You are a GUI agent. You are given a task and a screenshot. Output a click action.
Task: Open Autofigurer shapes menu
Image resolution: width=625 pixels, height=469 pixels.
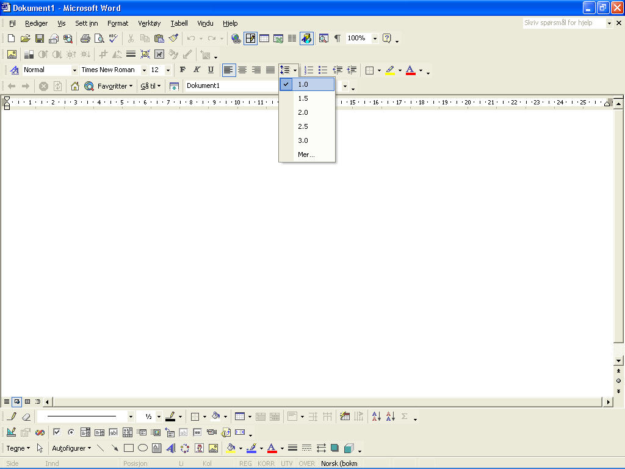pyautogui.click(x=71, y=448)
